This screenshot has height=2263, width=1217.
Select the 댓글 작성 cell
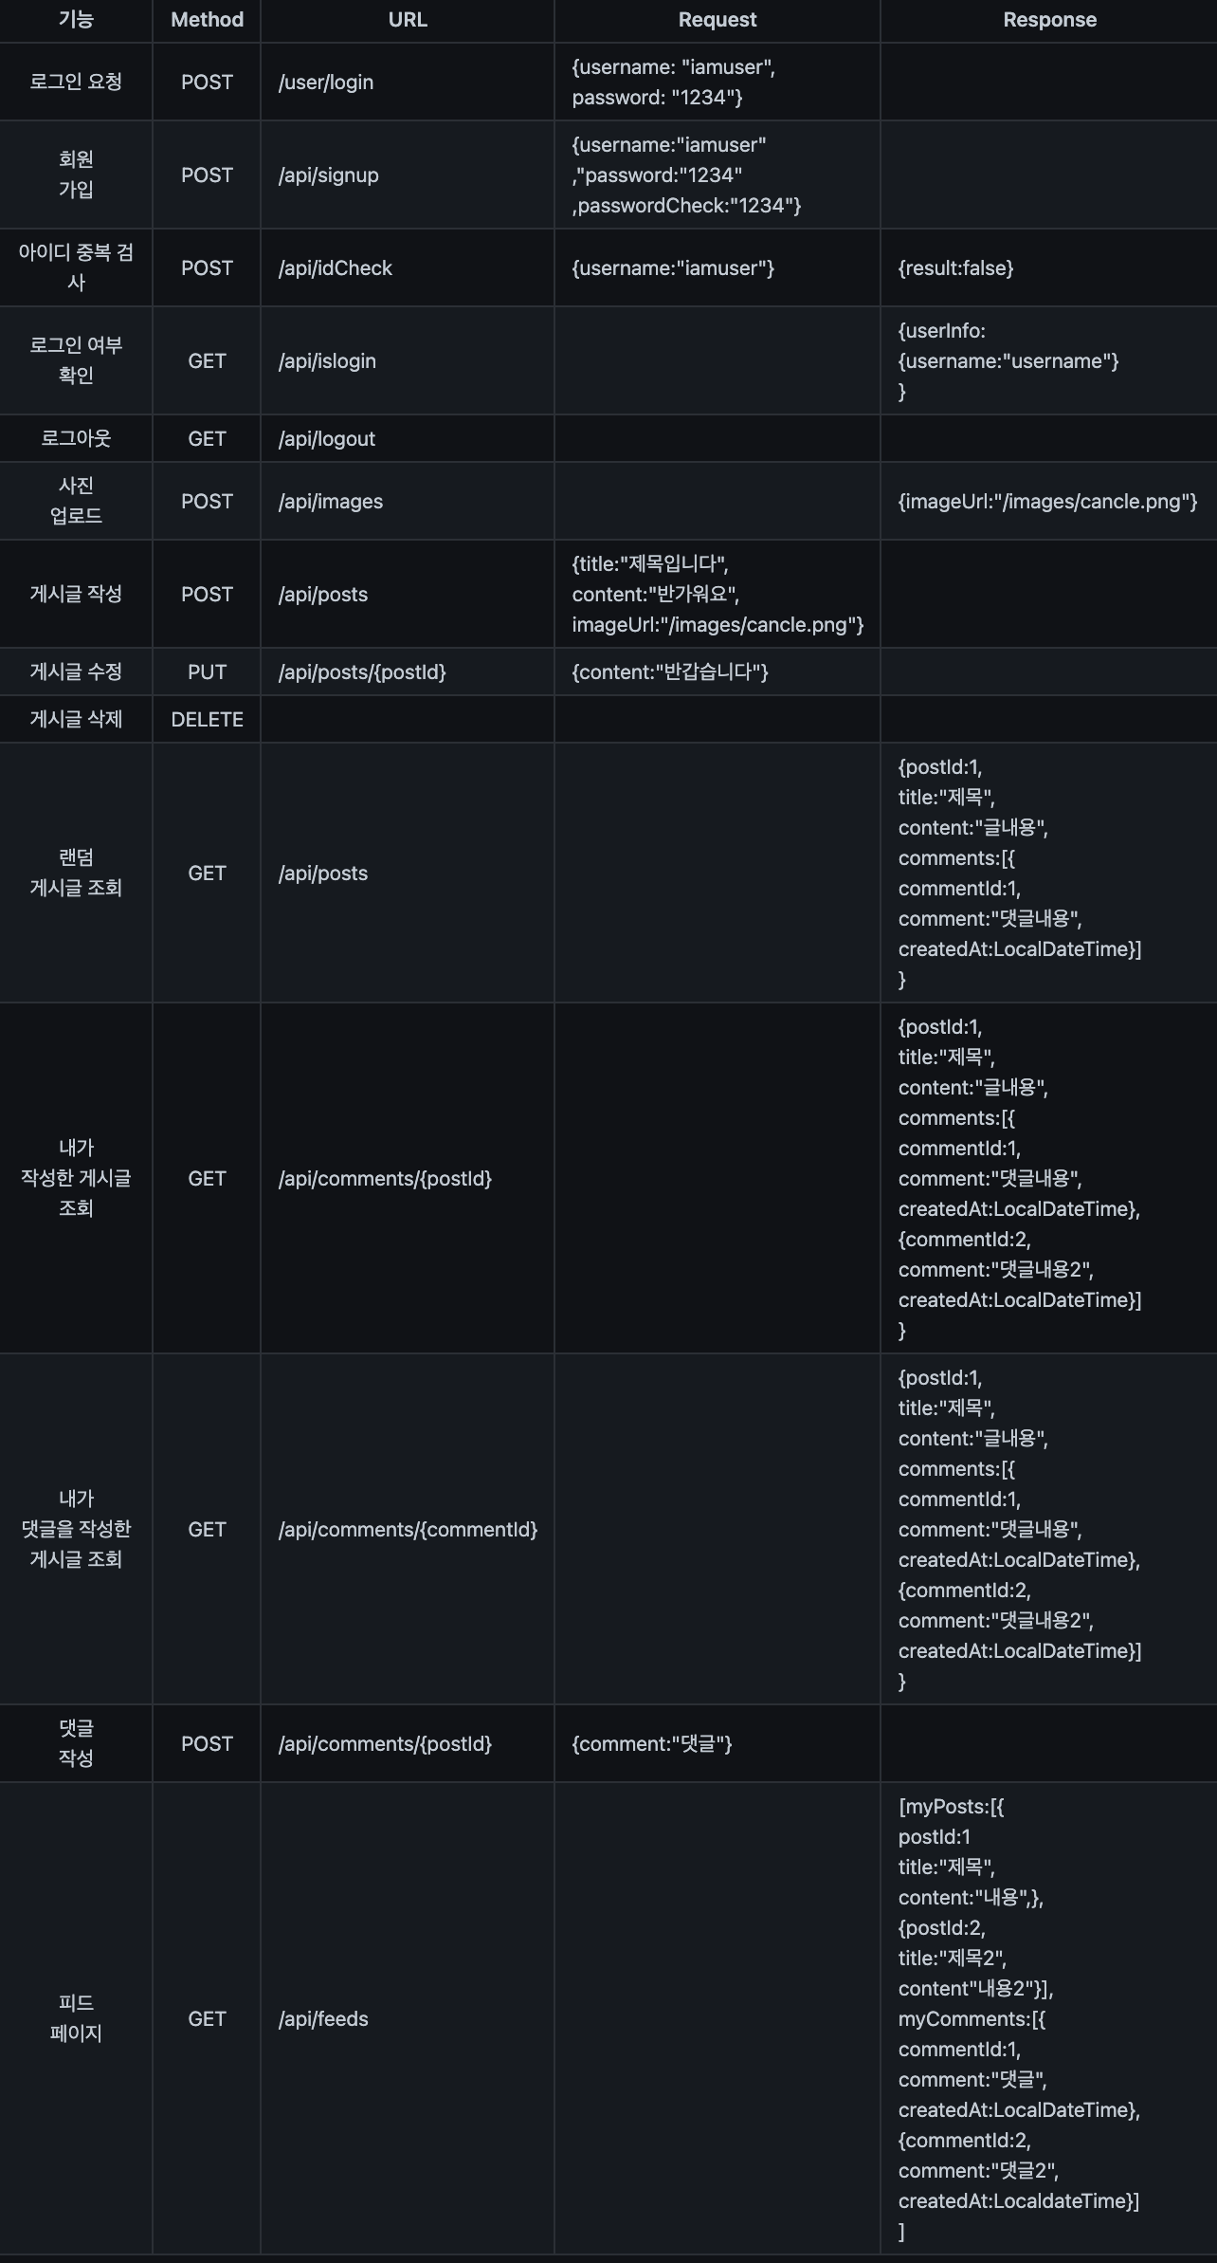pos(76,1743)
